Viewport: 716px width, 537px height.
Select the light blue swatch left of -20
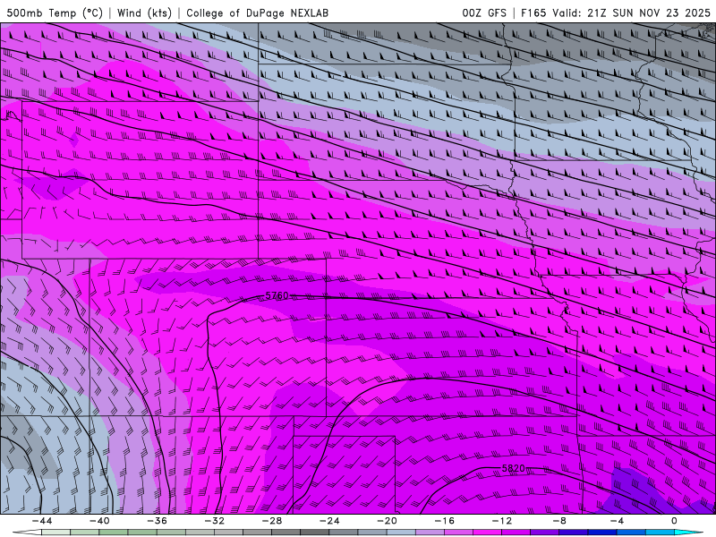click(x=372, y=533)
